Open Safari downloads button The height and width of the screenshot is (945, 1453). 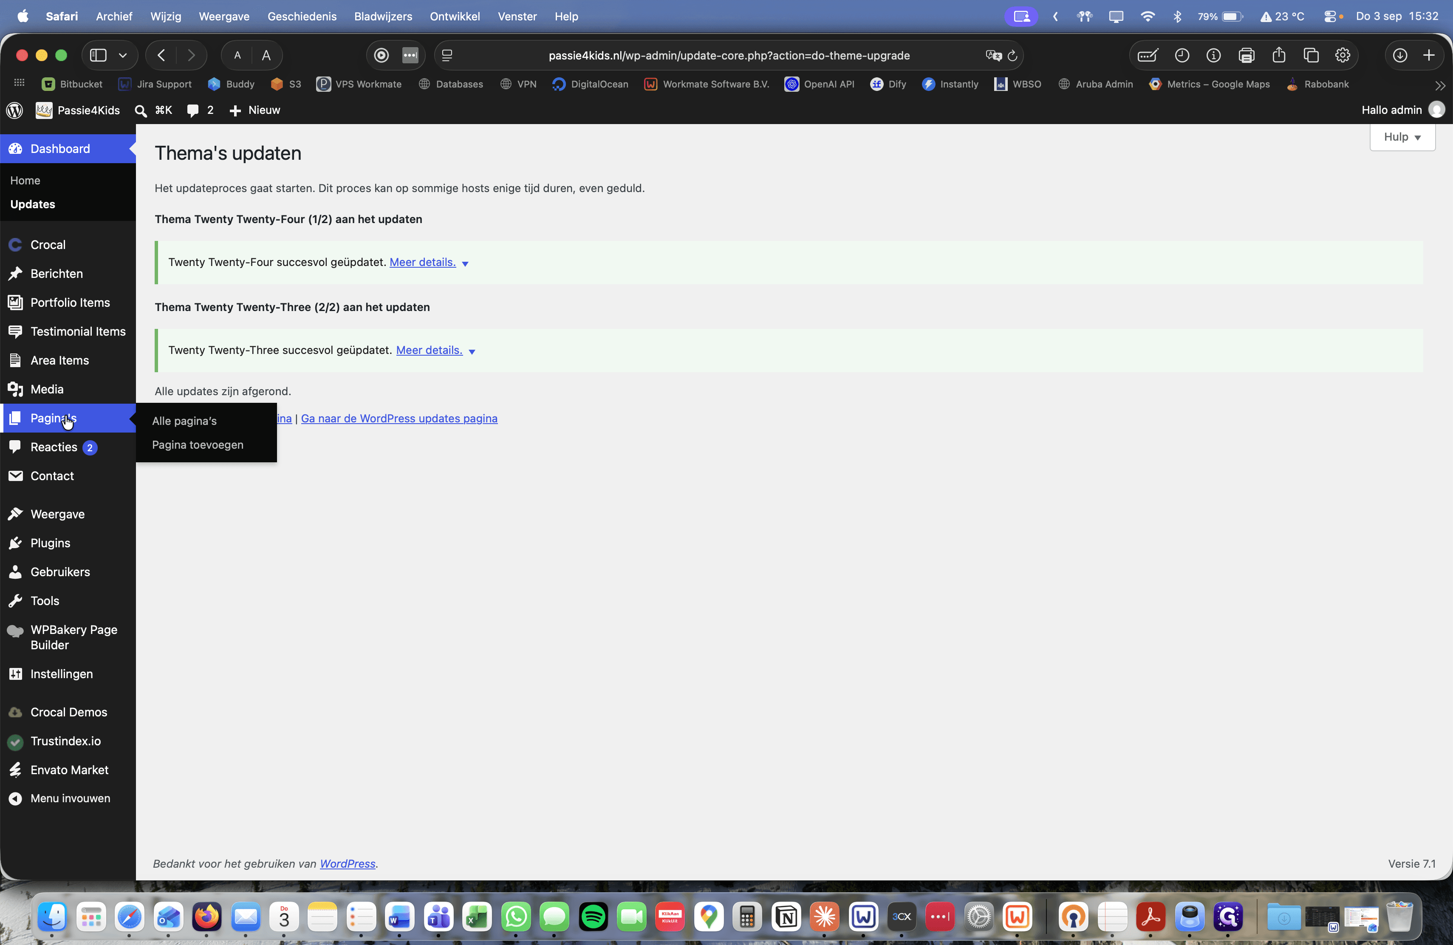[x=1400, y=56]
